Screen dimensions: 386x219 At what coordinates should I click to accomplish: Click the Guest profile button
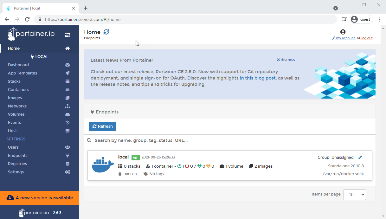tap(362, 19)
